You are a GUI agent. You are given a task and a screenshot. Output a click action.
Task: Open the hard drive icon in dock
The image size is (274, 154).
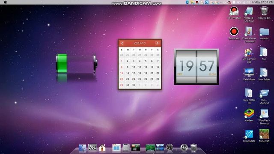pyautogui.click(x=126, y=148)
